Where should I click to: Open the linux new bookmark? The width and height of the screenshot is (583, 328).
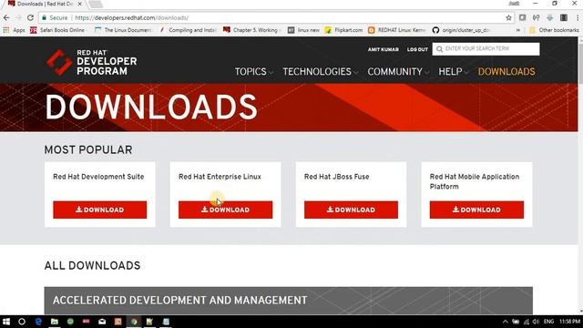click(303, 30)
